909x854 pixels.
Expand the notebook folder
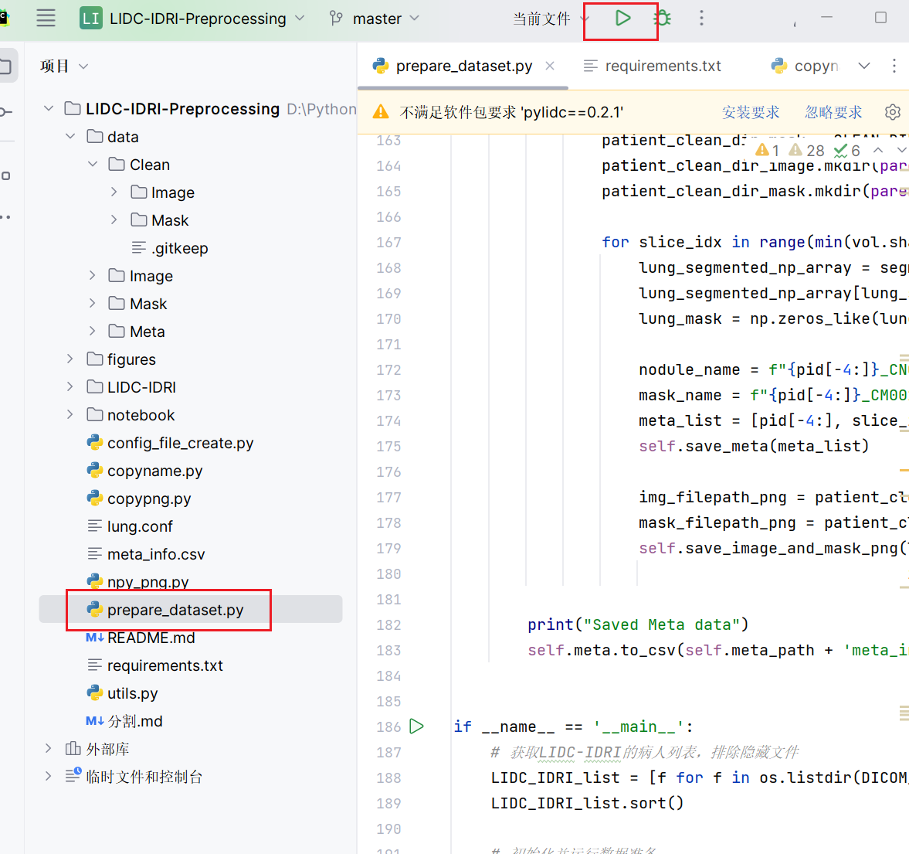[x=70, y=415]
